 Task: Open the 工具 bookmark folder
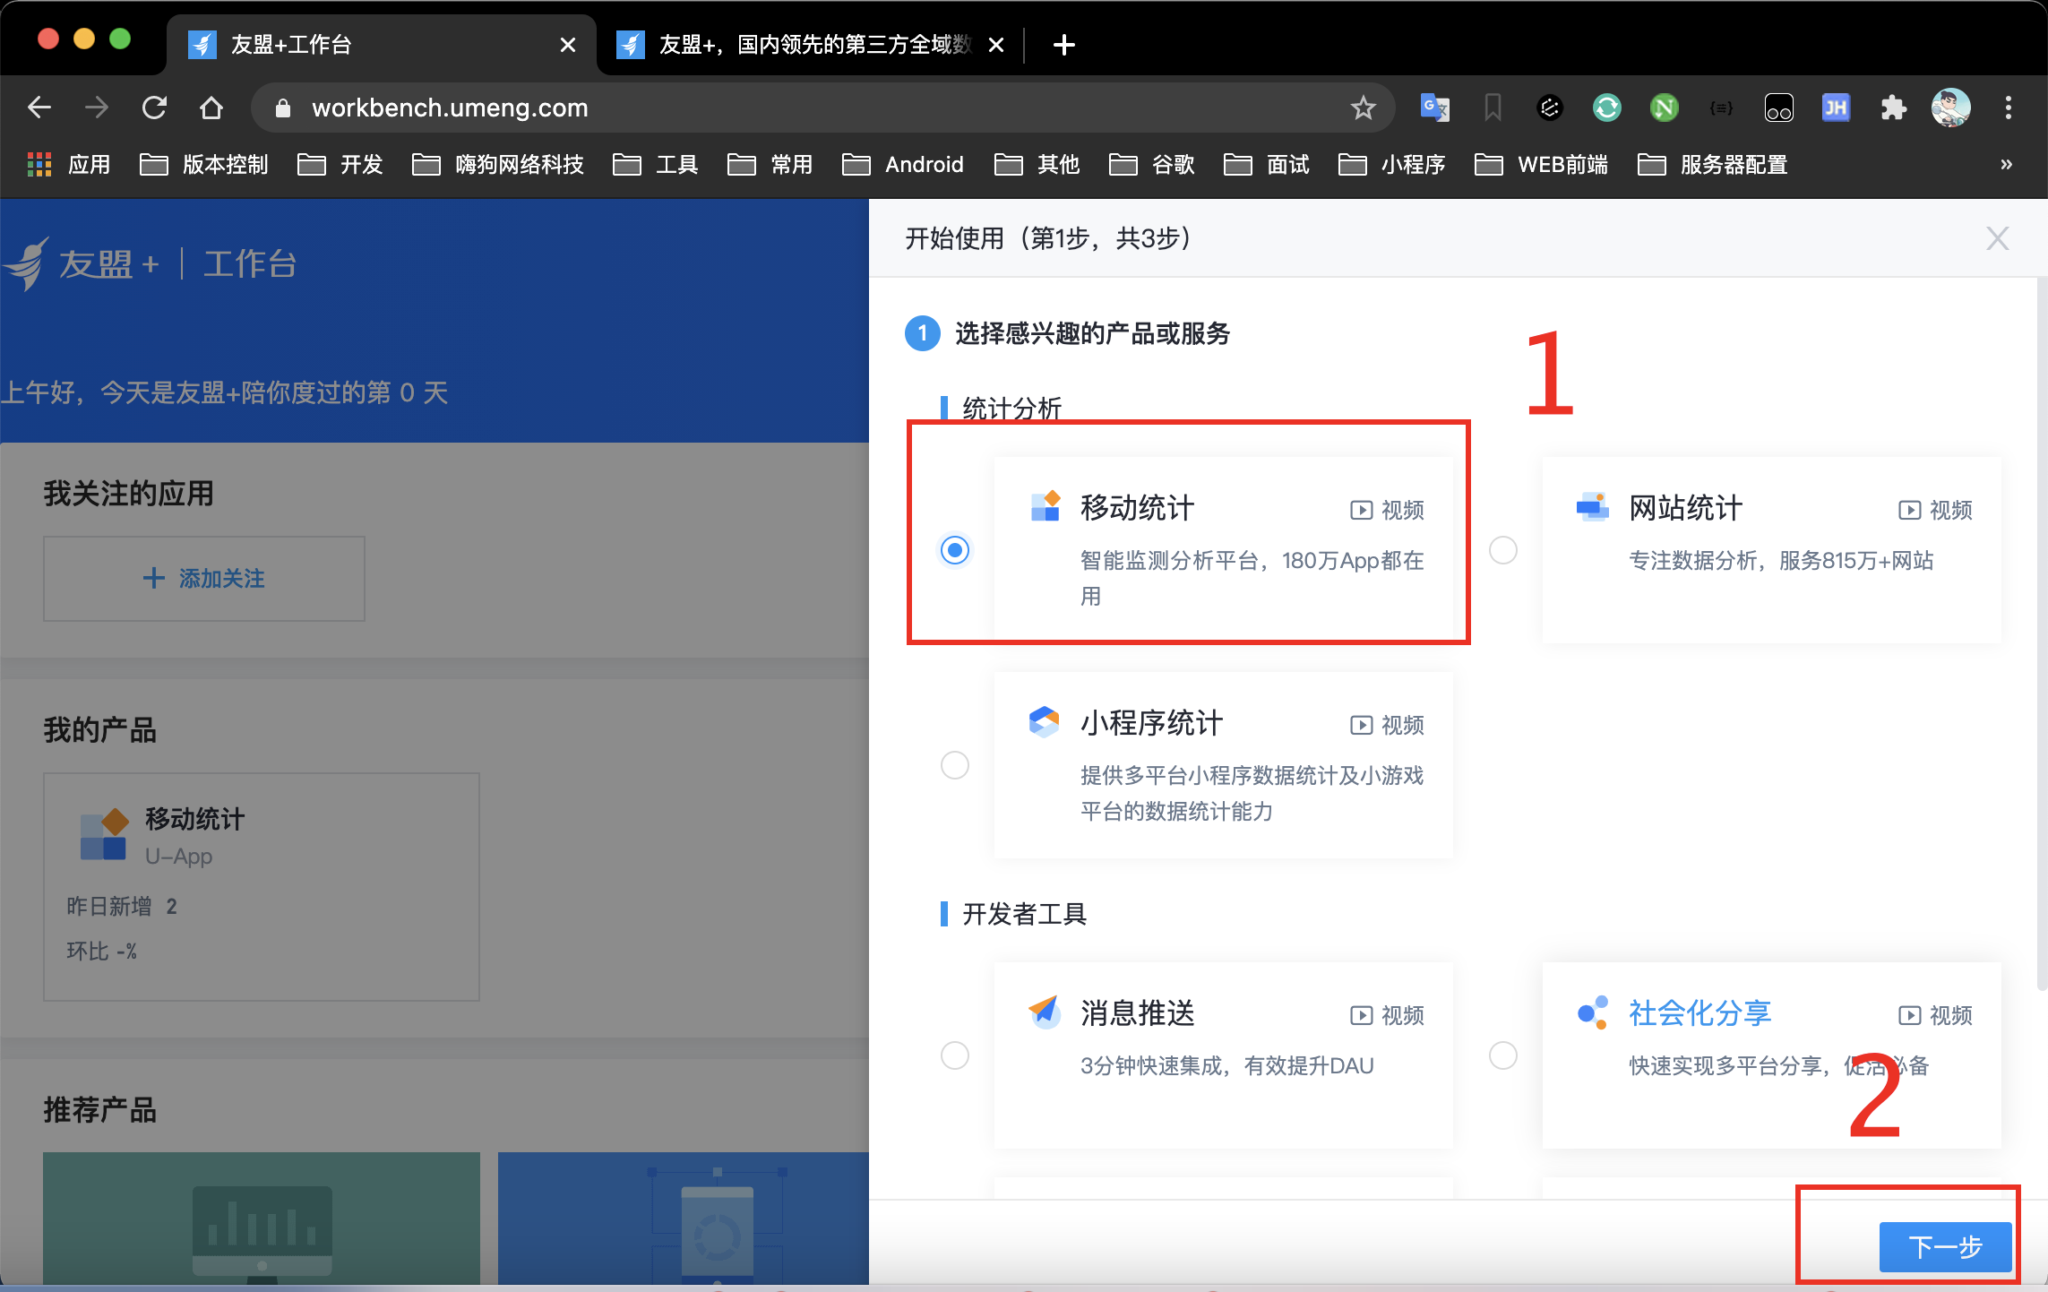[x=656, y=165]
